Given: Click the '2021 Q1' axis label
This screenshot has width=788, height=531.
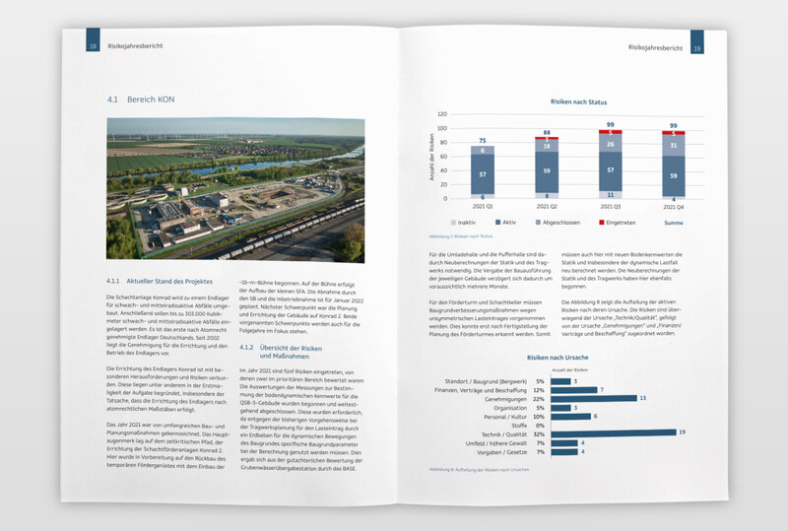Looking at the screenshot, I should tap(483, 207).
